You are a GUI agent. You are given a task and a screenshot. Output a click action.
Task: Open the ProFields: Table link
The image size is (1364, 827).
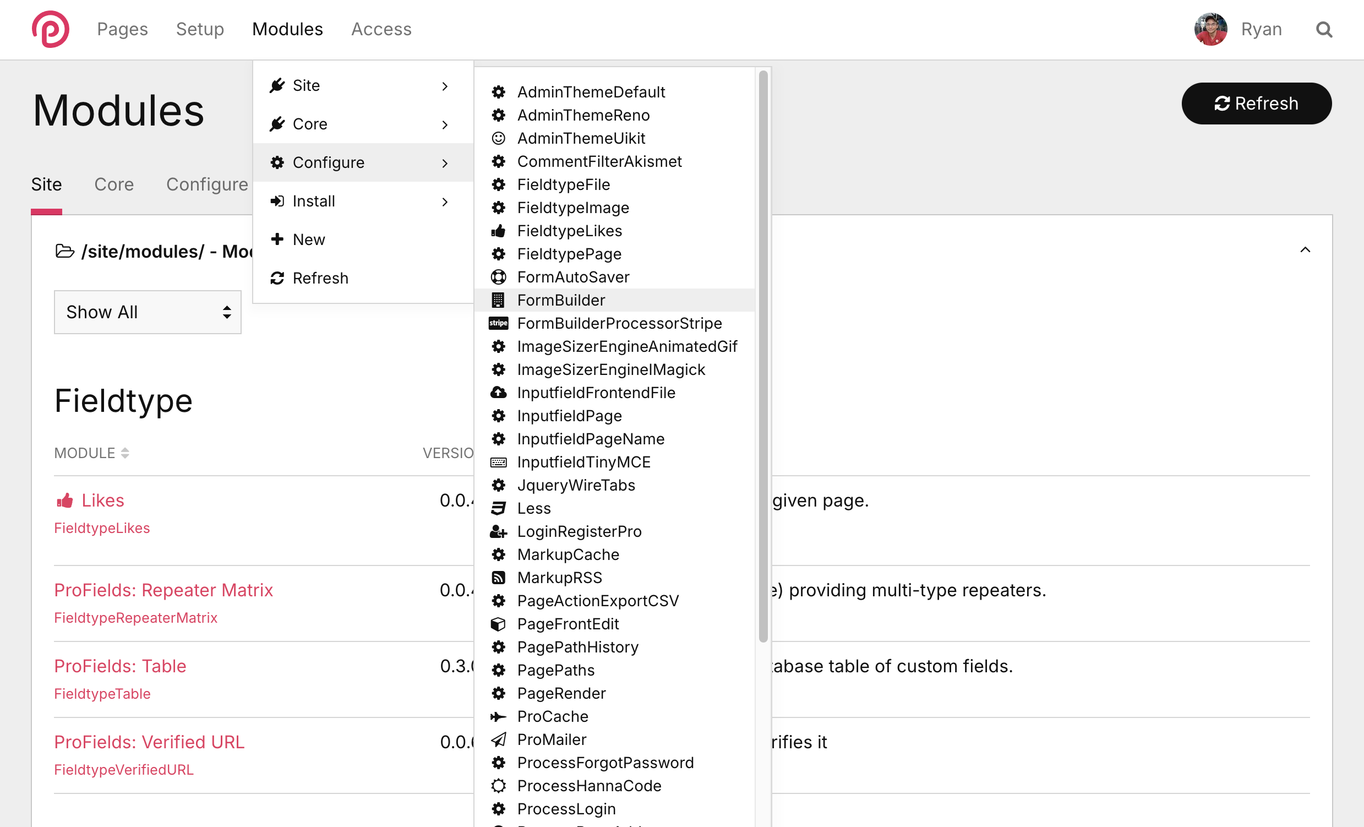120,666
